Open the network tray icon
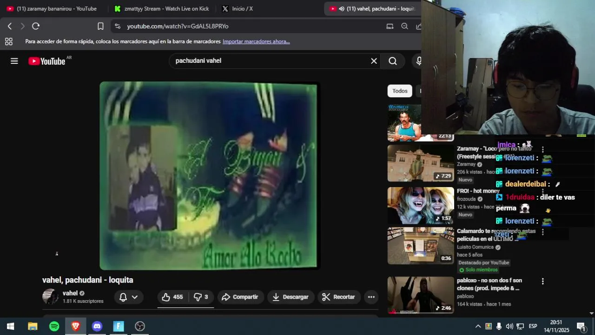595x335 pixels. [x=520, y=326]
